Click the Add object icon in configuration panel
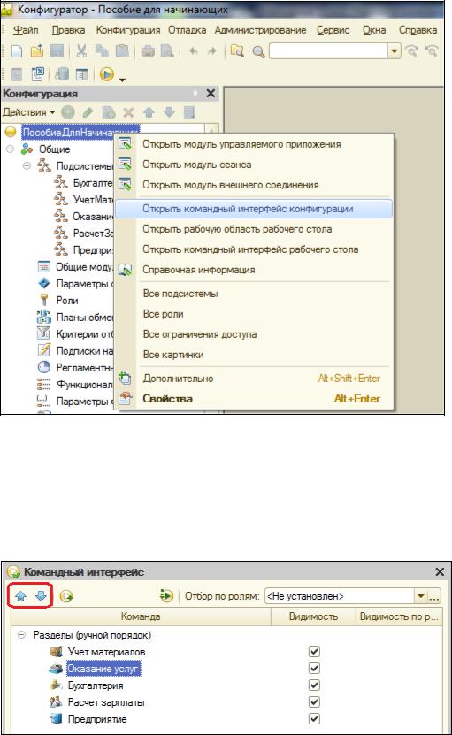 point(68,112)
